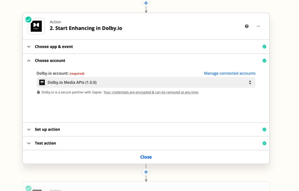Click the green check beside Test action

[x=264, y=143]
